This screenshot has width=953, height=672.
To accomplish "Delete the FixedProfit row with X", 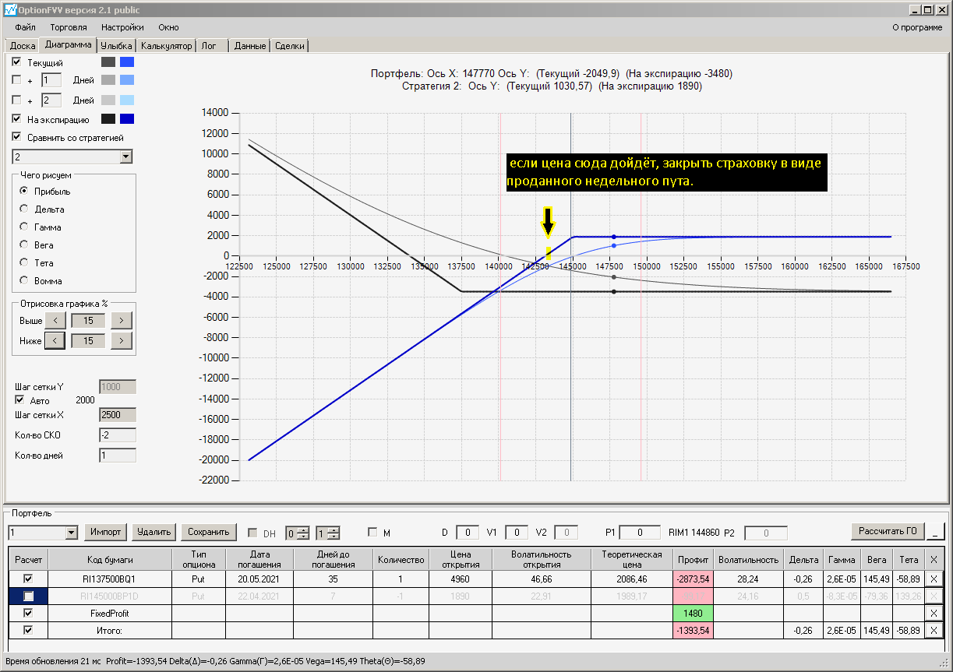I will click(x=934, y=613).
